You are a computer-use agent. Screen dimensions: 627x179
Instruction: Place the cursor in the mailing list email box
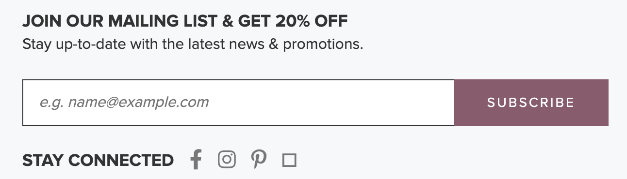pyautogui.click(x=238, y=103)
